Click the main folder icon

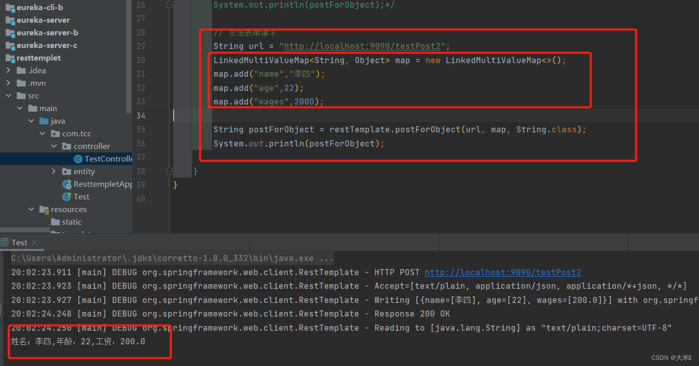[x=32, y=109]
